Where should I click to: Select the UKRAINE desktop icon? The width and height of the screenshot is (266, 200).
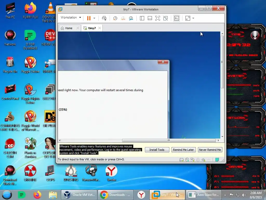pos(30,173)
